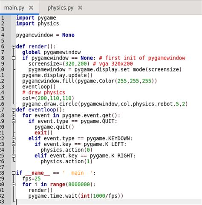Click the 'render()' call in main loop
Image resolution: width=202 pixels, height=205 pixels.
tap(40, 190)
